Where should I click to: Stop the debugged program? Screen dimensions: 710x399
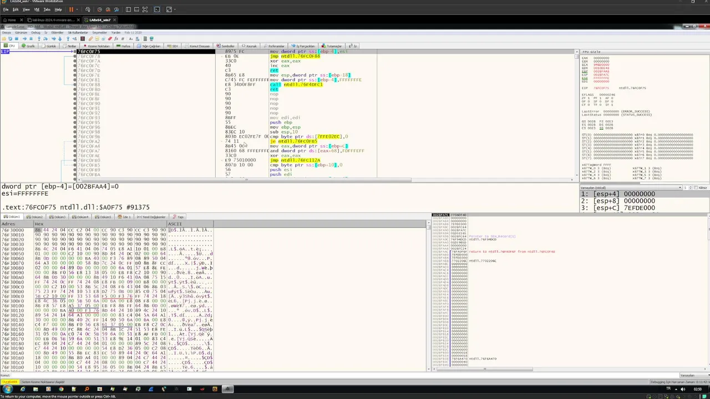[x=17, y=39]
